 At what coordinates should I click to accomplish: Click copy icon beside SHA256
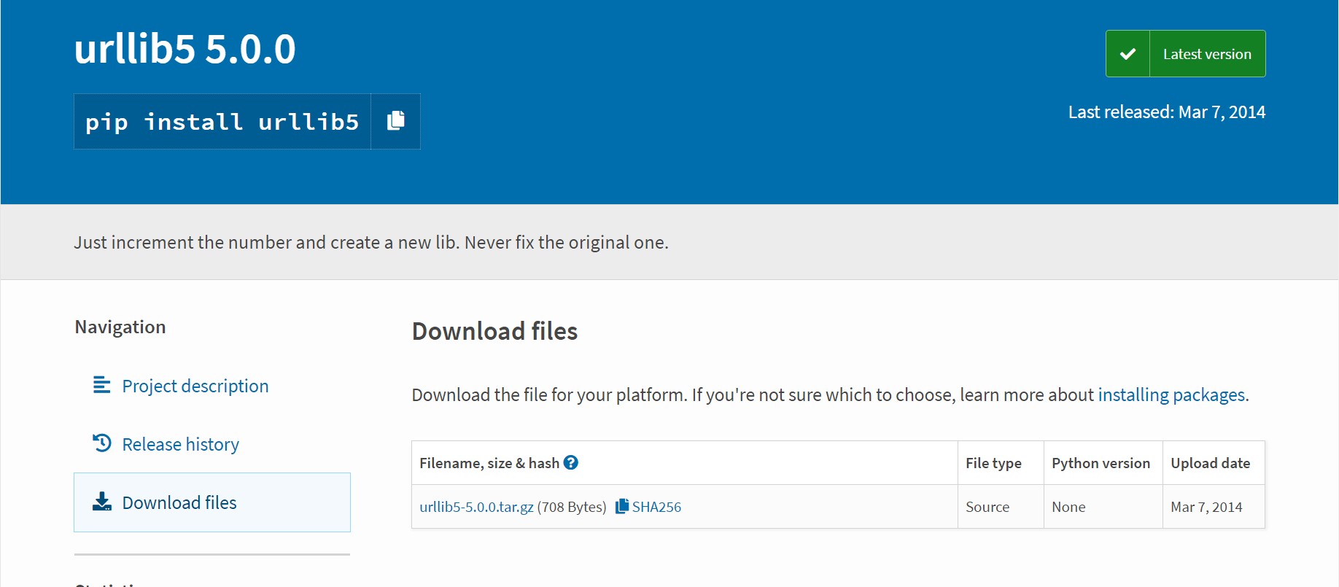click(621, 506)
